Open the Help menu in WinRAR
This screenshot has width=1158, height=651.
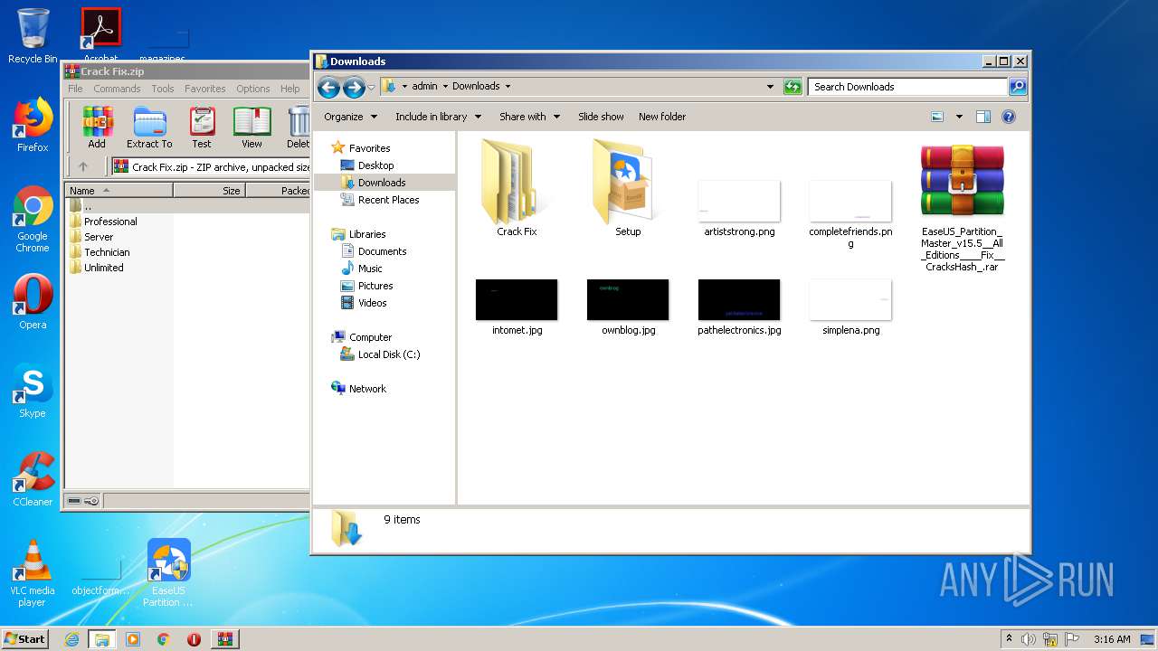289,89
